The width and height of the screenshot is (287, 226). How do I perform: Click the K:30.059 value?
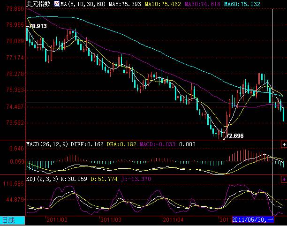(x=74, y=179)
